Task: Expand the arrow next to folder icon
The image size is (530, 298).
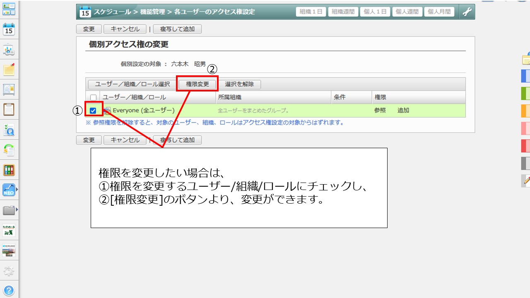Action: tap(17, 210)
